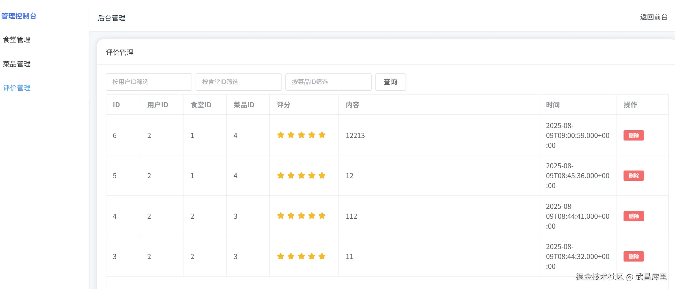
Task: Click the 时间 column header
Action: [553, 105]
